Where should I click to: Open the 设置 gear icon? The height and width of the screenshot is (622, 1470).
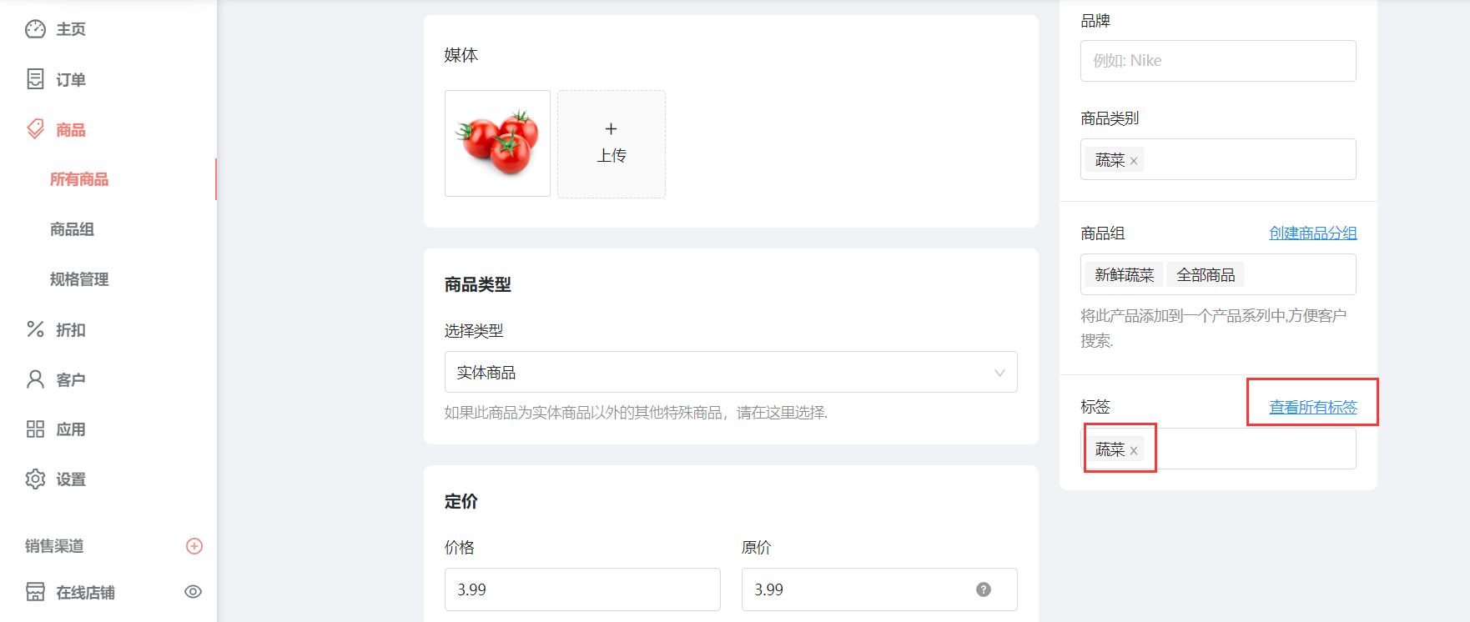pos(35,479)
